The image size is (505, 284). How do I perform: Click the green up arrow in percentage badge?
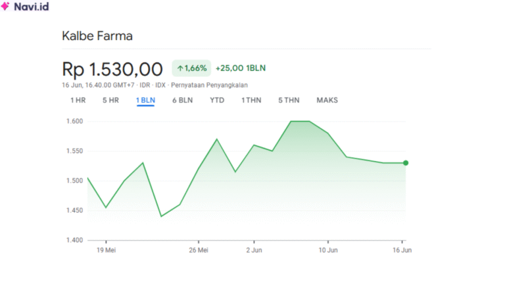click(x=180, y=68)
